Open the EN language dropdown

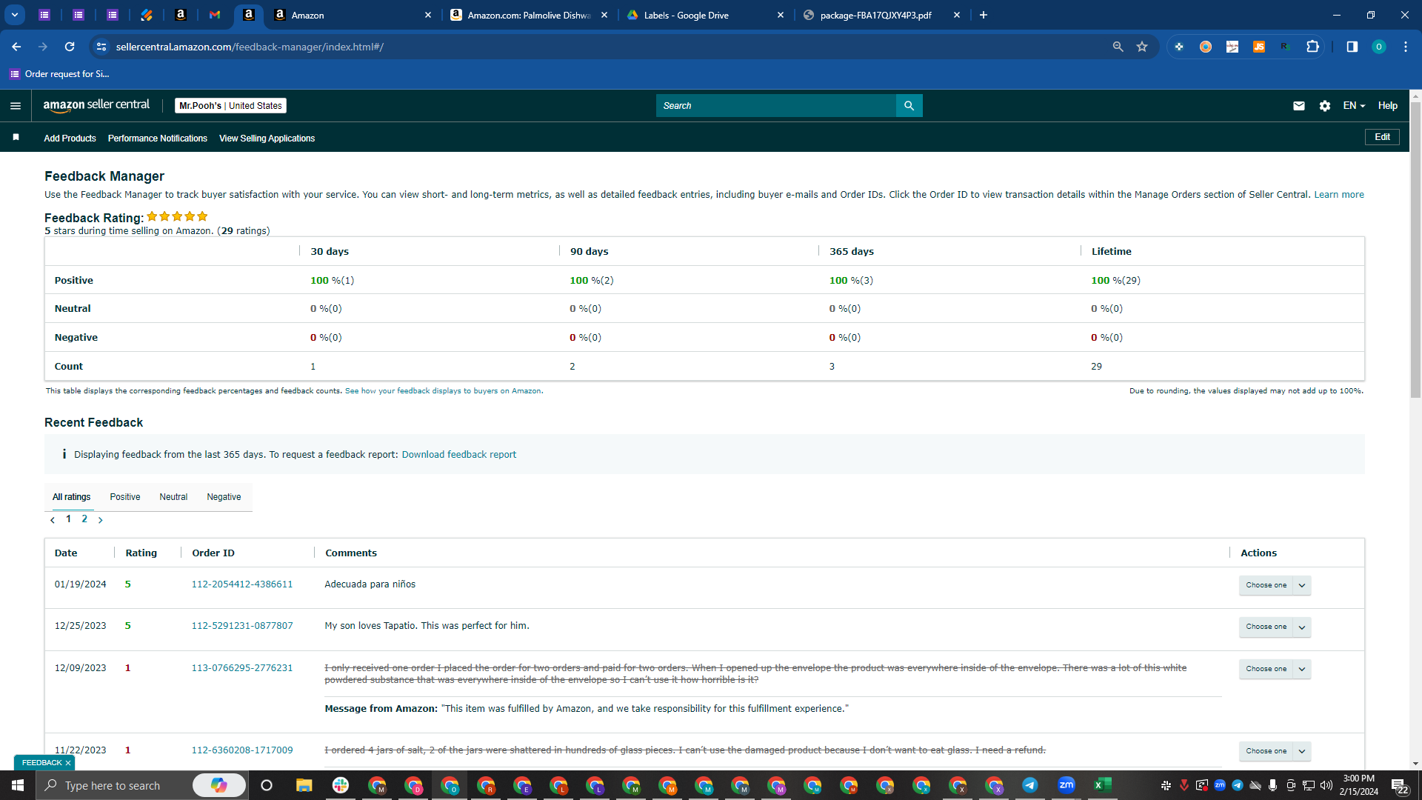tap(1354, 106)
